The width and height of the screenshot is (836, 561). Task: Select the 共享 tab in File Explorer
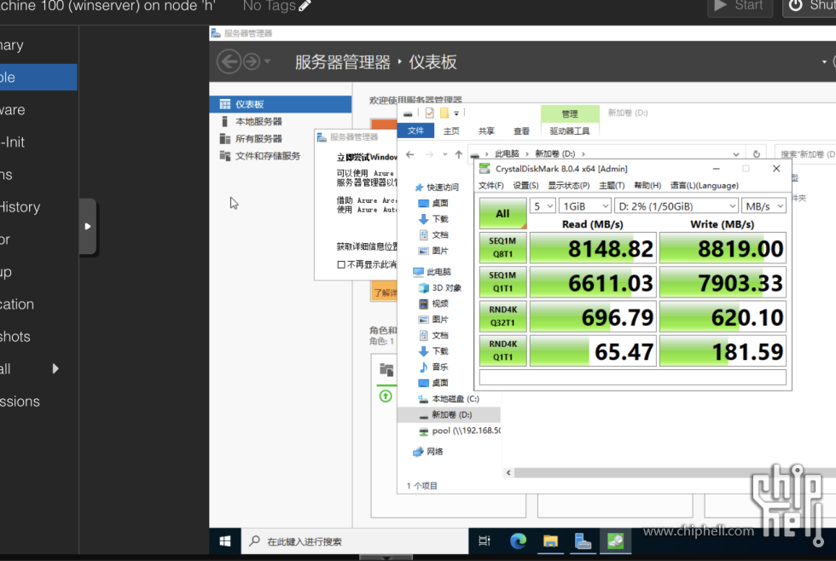[x=485, y=130]
